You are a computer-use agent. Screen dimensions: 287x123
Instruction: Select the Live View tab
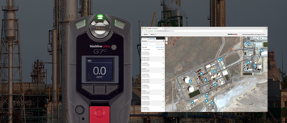(145, 38)
